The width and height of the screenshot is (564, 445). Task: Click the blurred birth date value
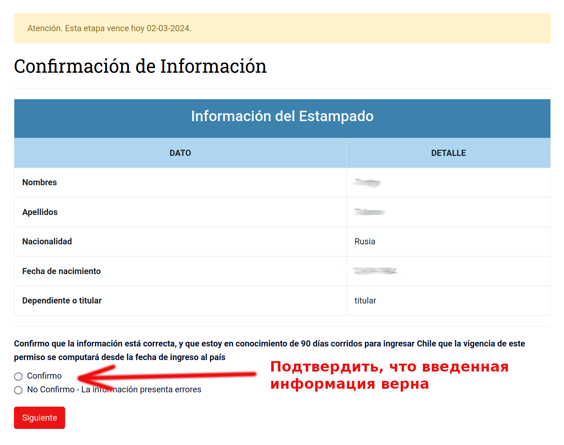click(375, 271)
